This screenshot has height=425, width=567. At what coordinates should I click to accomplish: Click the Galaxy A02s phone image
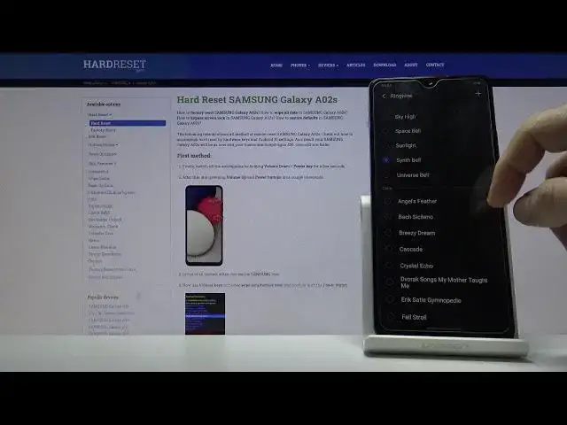coord(204,225)
